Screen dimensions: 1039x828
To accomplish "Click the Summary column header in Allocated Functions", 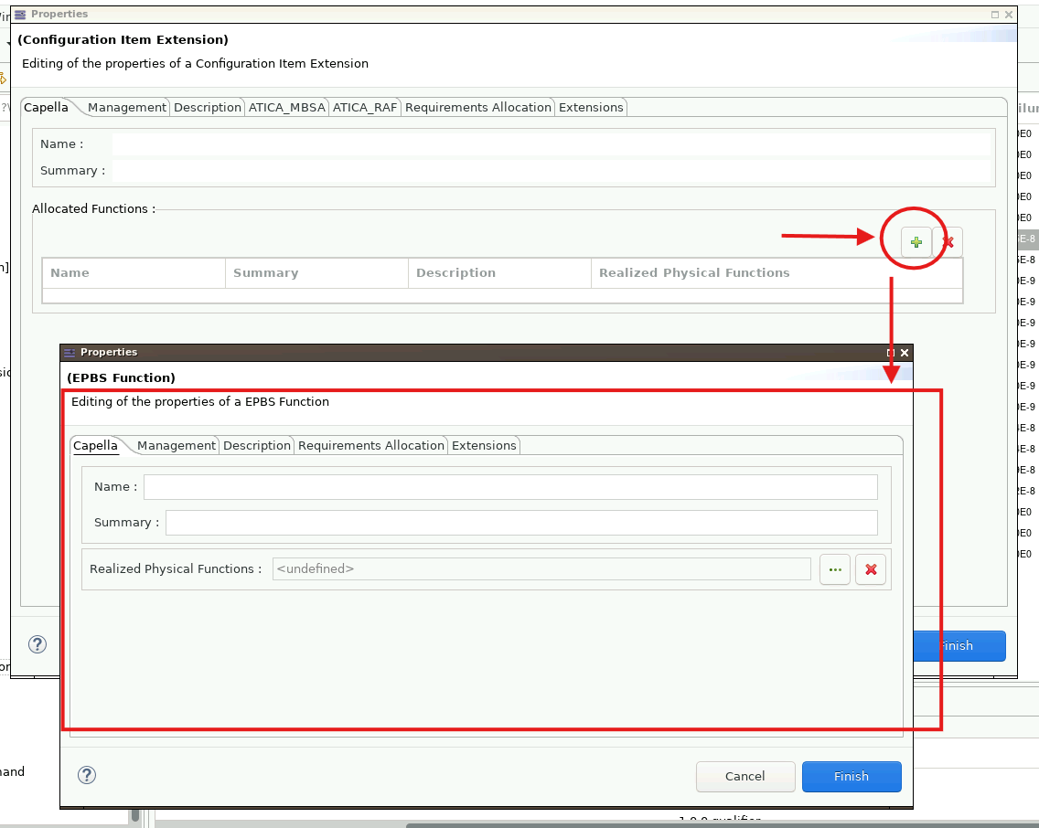I will click(x=316, y=272).
